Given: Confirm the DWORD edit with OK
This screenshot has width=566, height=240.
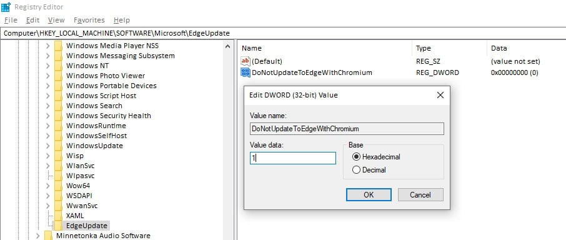Looking at the screenshot, I should pos(369,195).
